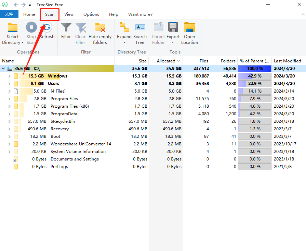Click the Refresh scan icon
The height and width of the screenshot is (251, 306).
point(47,28)
